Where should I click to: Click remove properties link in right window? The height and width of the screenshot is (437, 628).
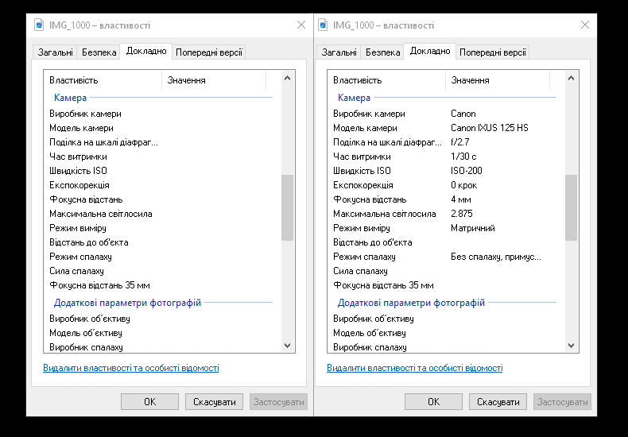pos(414,368)
